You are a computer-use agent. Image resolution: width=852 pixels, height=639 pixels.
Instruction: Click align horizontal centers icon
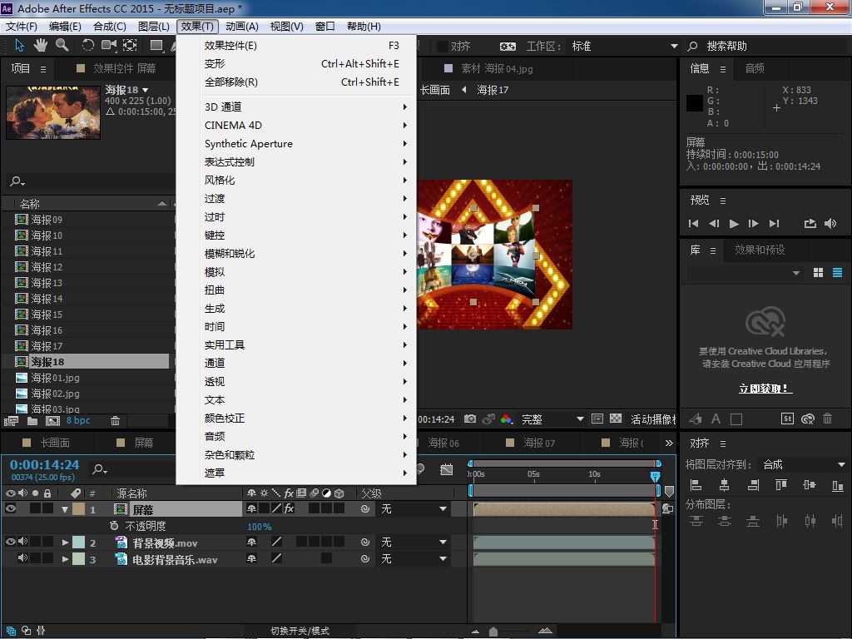(725, 485)
